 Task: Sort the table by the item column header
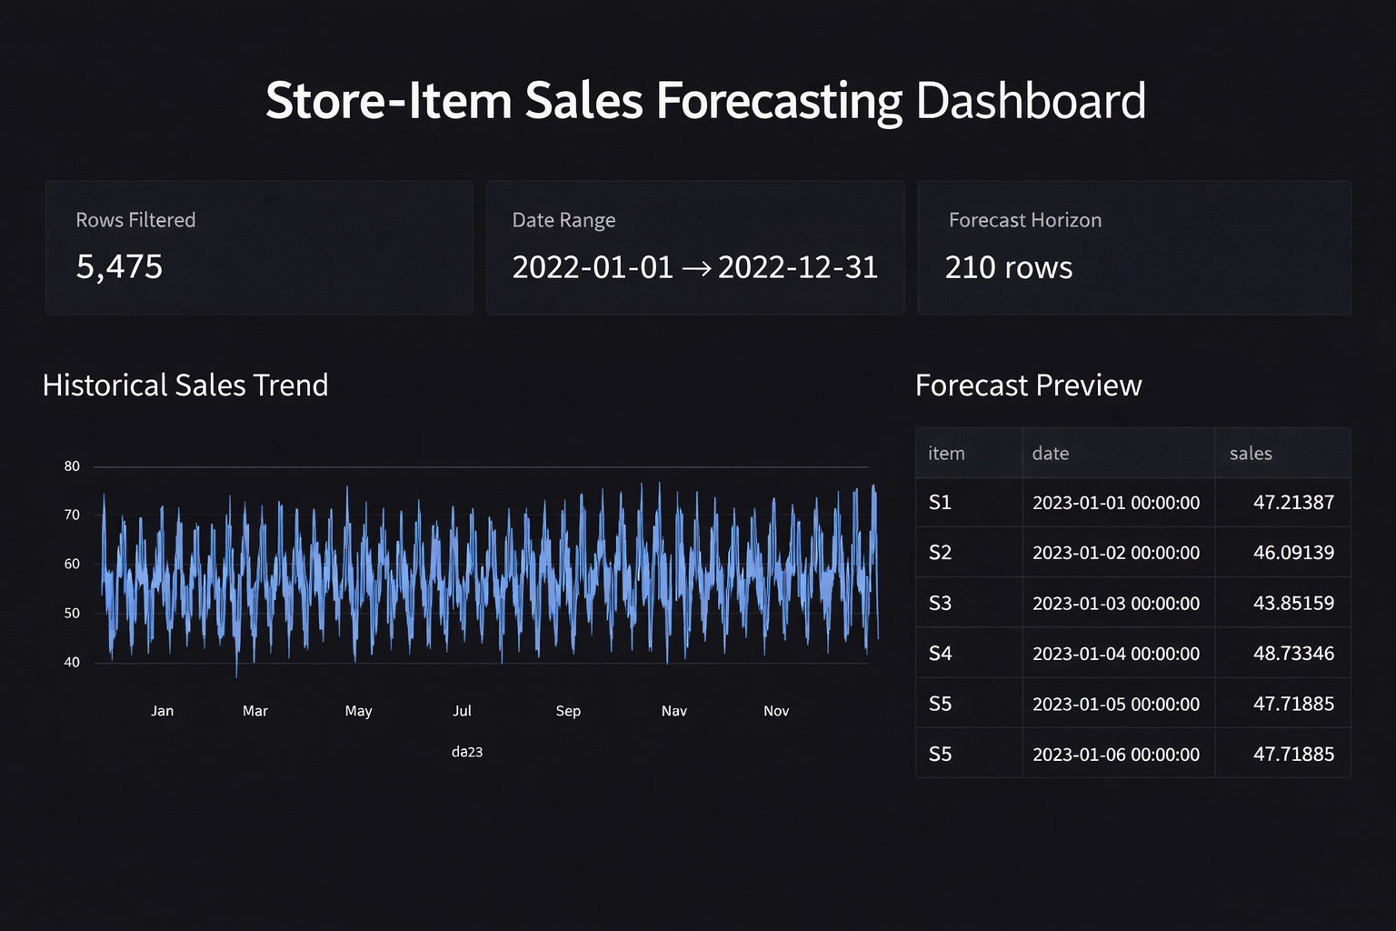pyautogui.click(x=946, y=453)
